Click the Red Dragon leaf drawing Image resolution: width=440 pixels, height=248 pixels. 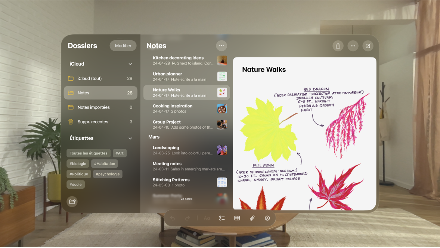pyautogui.click(x=347, y=126)
